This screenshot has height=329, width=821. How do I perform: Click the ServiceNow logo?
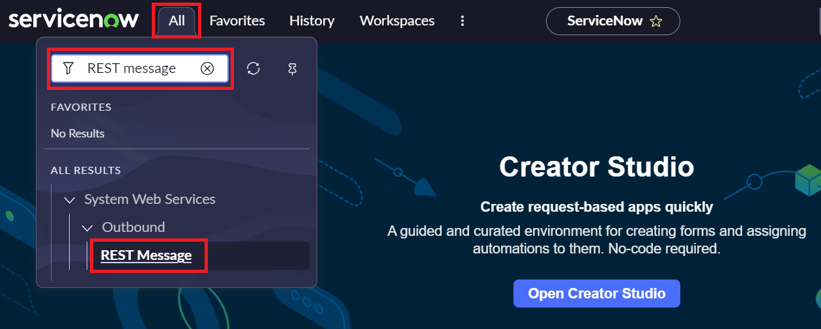tap(74, 20)
